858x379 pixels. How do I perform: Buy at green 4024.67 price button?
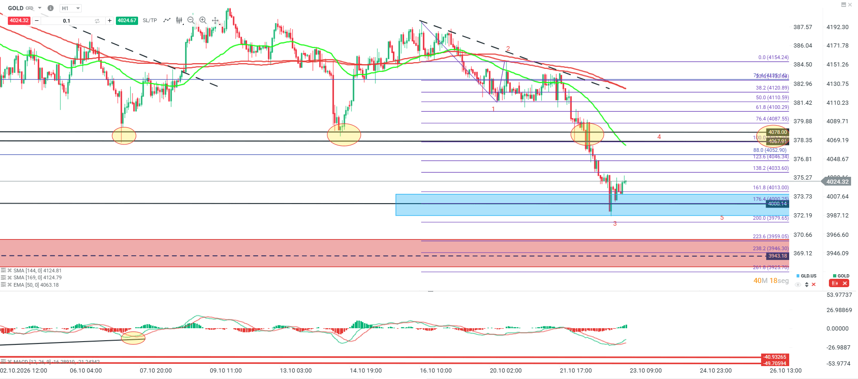(127, 21)
